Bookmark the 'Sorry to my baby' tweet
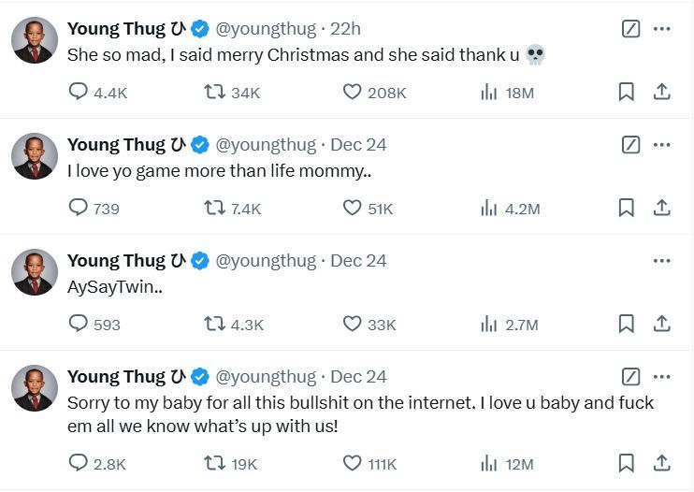Image resolution: width=694 pixels, height=492 pixels. click(627, 462)
